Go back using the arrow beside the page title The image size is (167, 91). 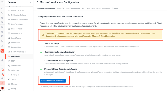click(x=37, y=2)
